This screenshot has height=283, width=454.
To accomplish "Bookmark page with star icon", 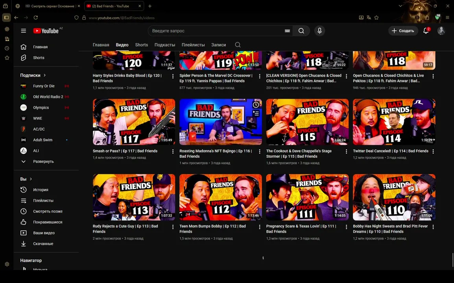I will 376,18.
